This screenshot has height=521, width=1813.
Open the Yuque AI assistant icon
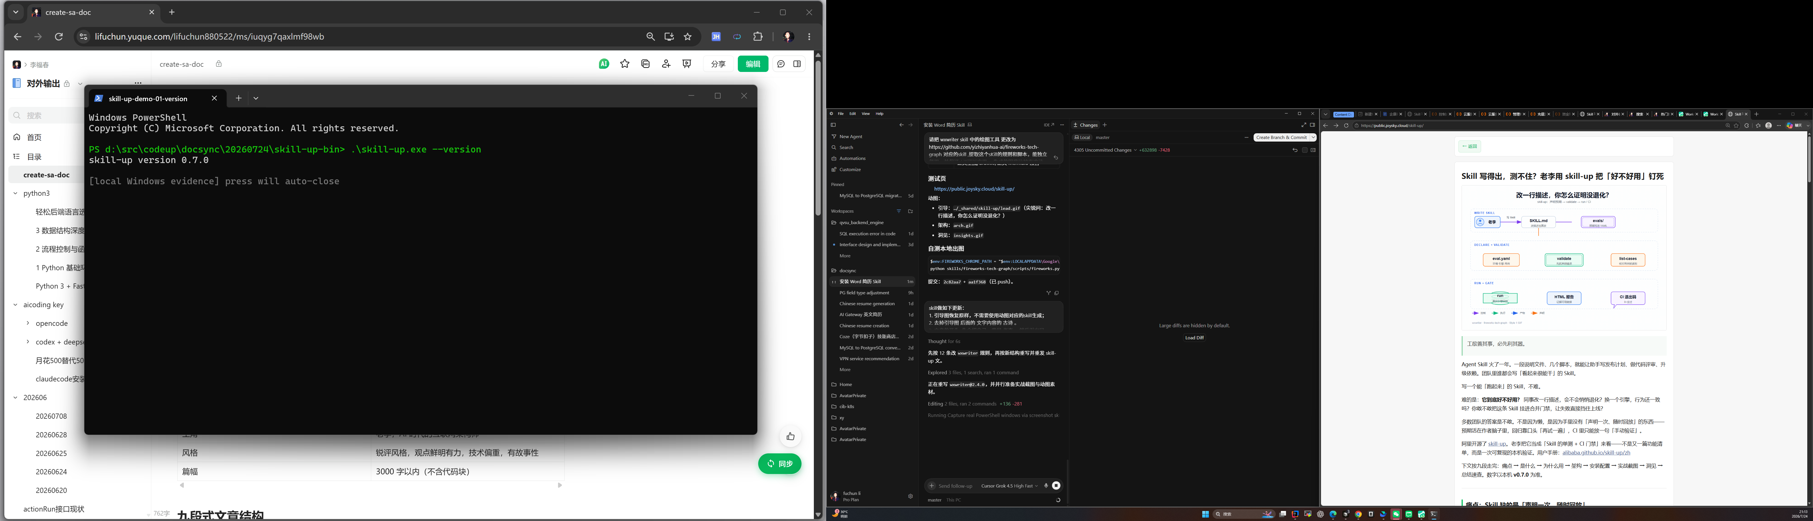click(x=604, y=64)
